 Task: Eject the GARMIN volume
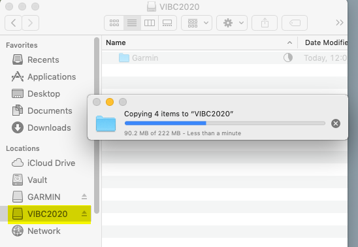84,197
